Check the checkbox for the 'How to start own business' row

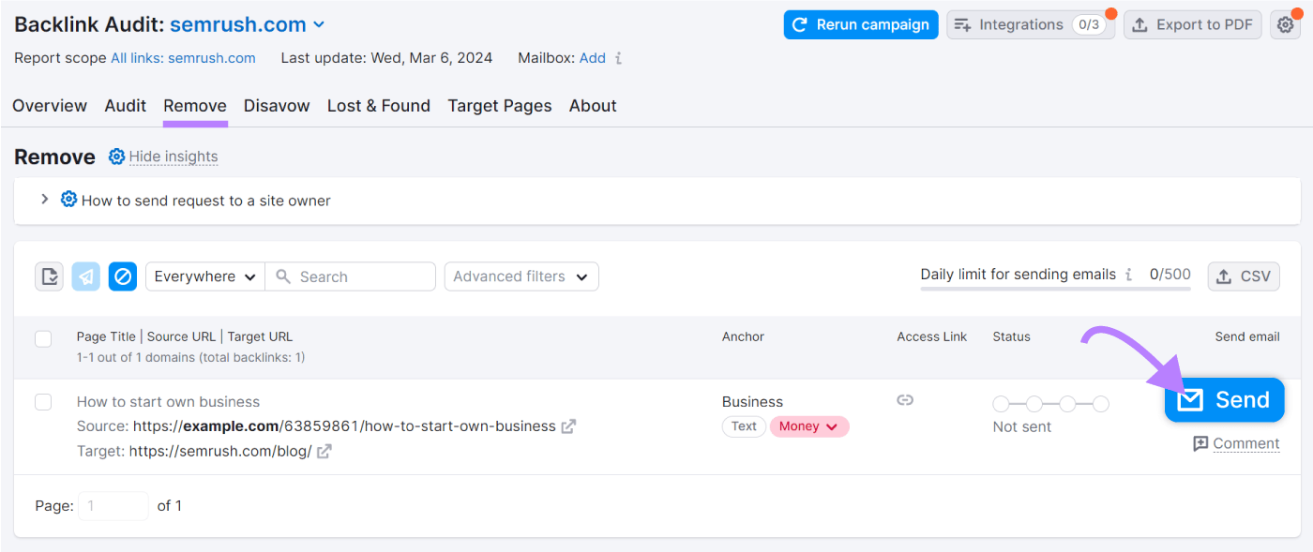pos(42,401)
